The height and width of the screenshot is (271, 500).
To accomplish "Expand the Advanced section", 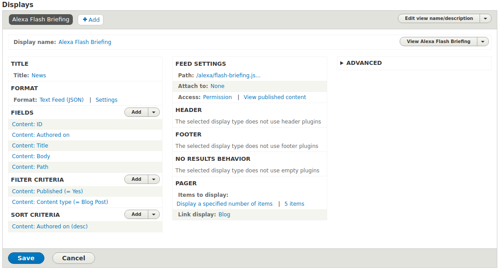I will (364, 63).
